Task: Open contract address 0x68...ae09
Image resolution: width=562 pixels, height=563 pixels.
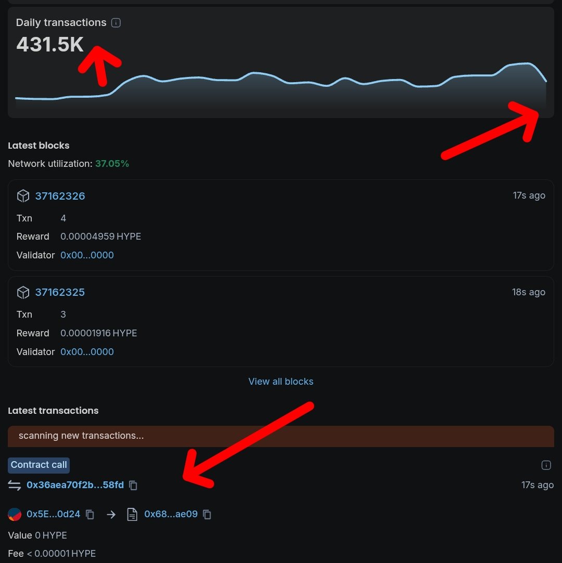Action: pos(171,514)
